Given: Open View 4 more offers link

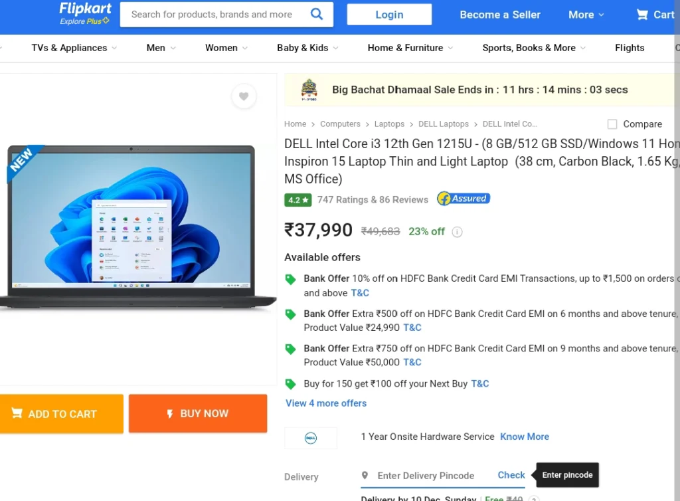Looking at the screenshot, I should (x=325, y=403).
